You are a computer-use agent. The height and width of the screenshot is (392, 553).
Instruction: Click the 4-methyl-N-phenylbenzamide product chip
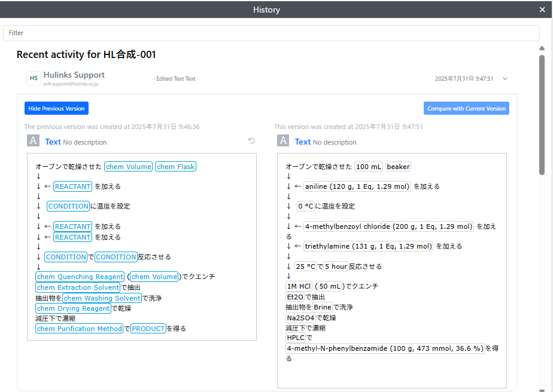click(385, 348)
